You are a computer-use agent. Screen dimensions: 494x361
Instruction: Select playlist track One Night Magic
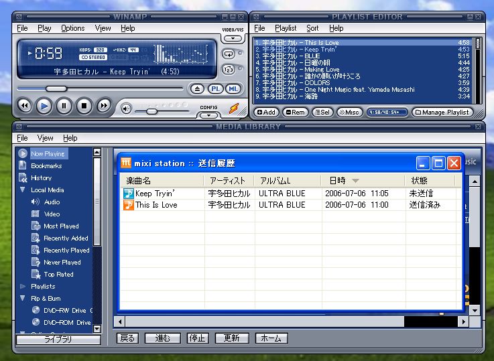pos(363,89)
